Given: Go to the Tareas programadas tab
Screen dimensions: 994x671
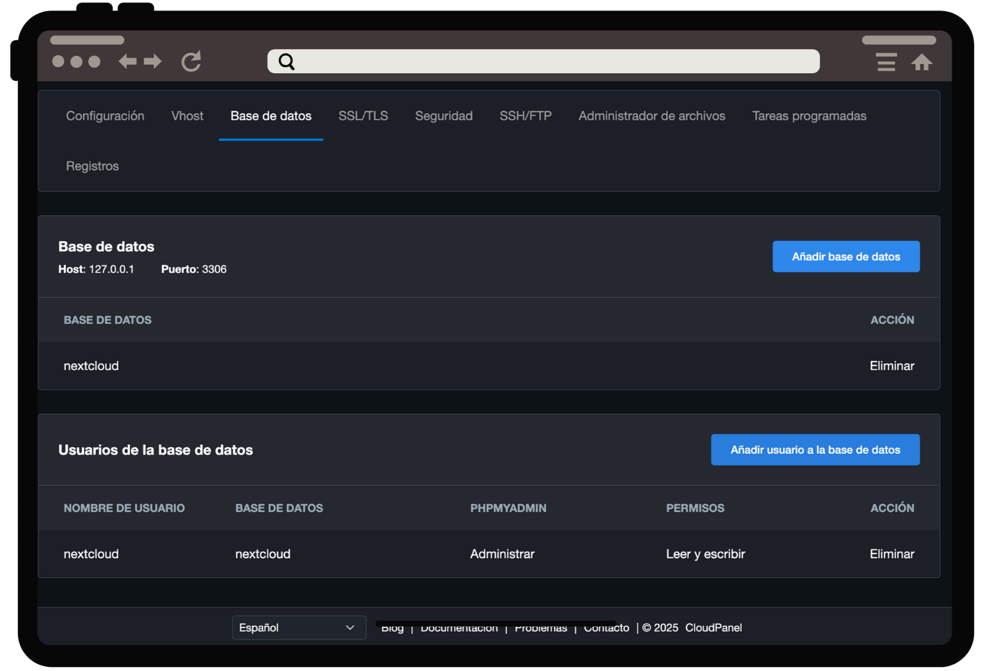Looking at the screenshot, I should point(809,116).
